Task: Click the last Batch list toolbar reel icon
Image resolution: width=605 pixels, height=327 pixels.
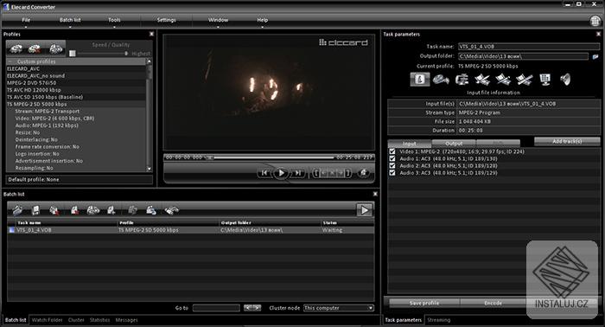Action: (172, 210)
